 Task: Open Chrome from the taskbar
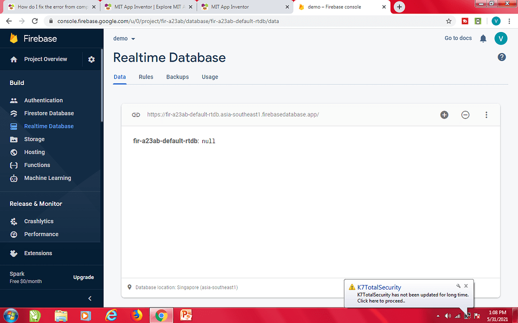[161, 315]
